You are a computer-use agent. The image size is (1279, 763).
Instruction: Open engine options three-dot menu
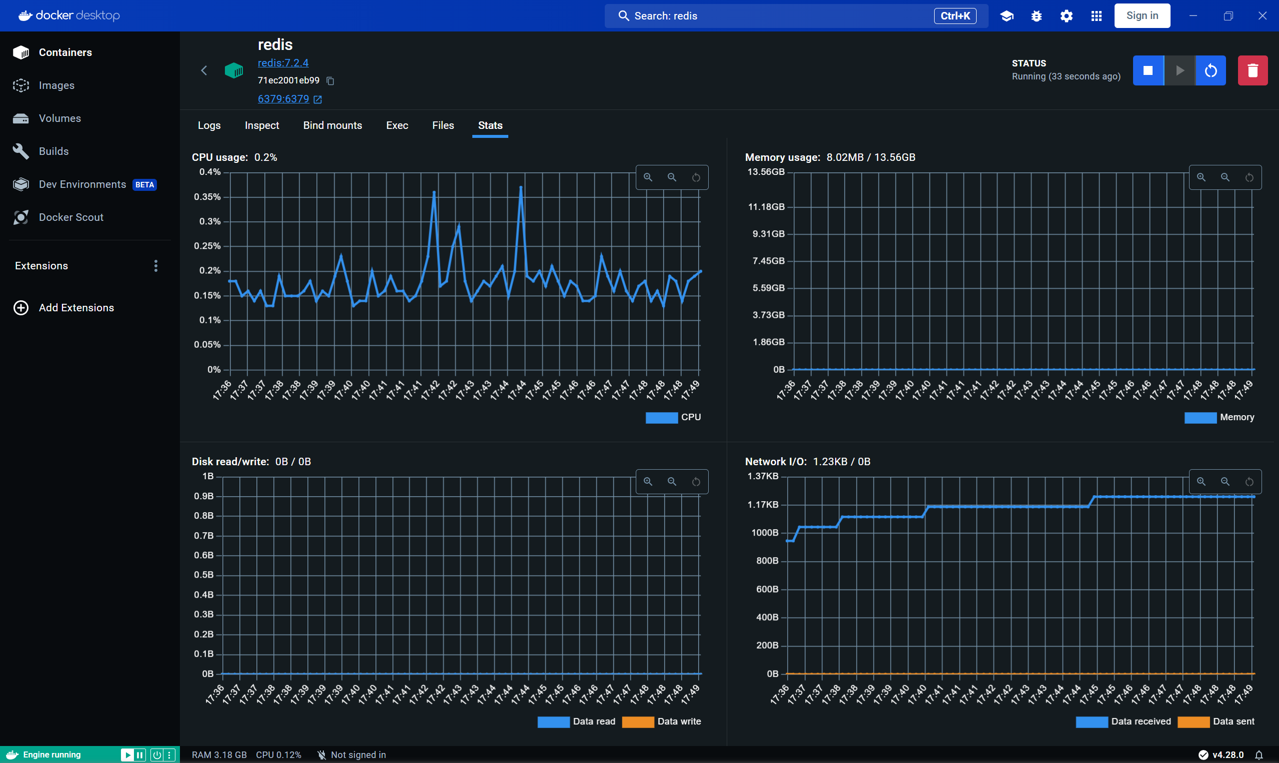click(x=170, y=756)
